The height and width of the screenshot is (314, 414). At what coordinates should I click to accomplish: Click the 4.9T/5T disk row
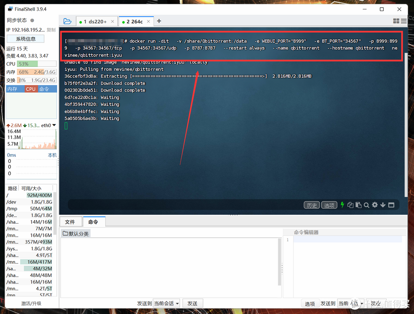pyautogui.click(x=30, y=255)
